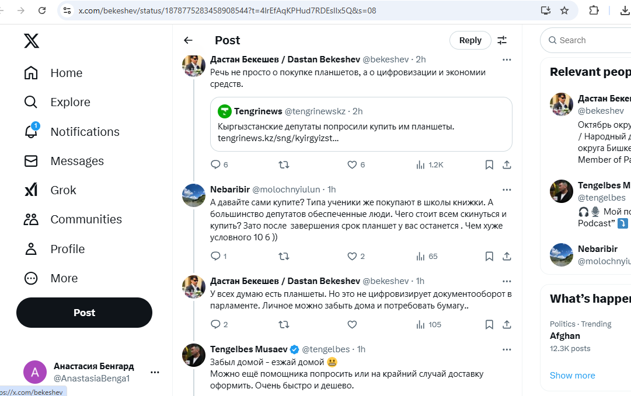
Task: Repost the Nebaribir reply
Action: pos(284,256)
